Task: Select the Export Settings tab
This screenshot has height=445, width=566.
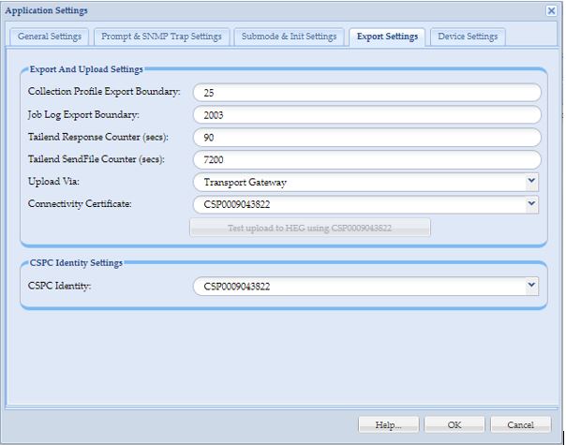Action: pyautogui.click(x=387, y=37)
